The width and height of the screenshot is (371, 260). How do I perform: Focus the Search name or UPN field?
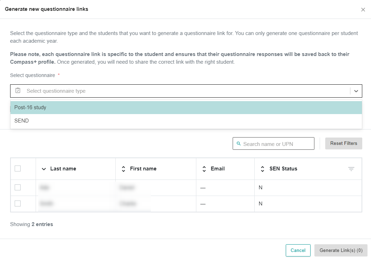[x=276, y=144]
